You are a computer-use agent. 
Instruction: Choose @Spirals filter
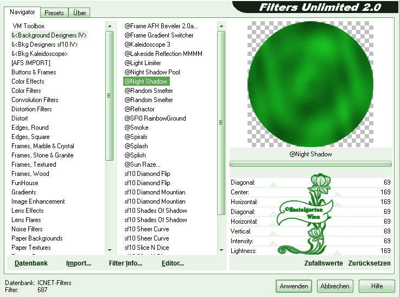(136, 137)
